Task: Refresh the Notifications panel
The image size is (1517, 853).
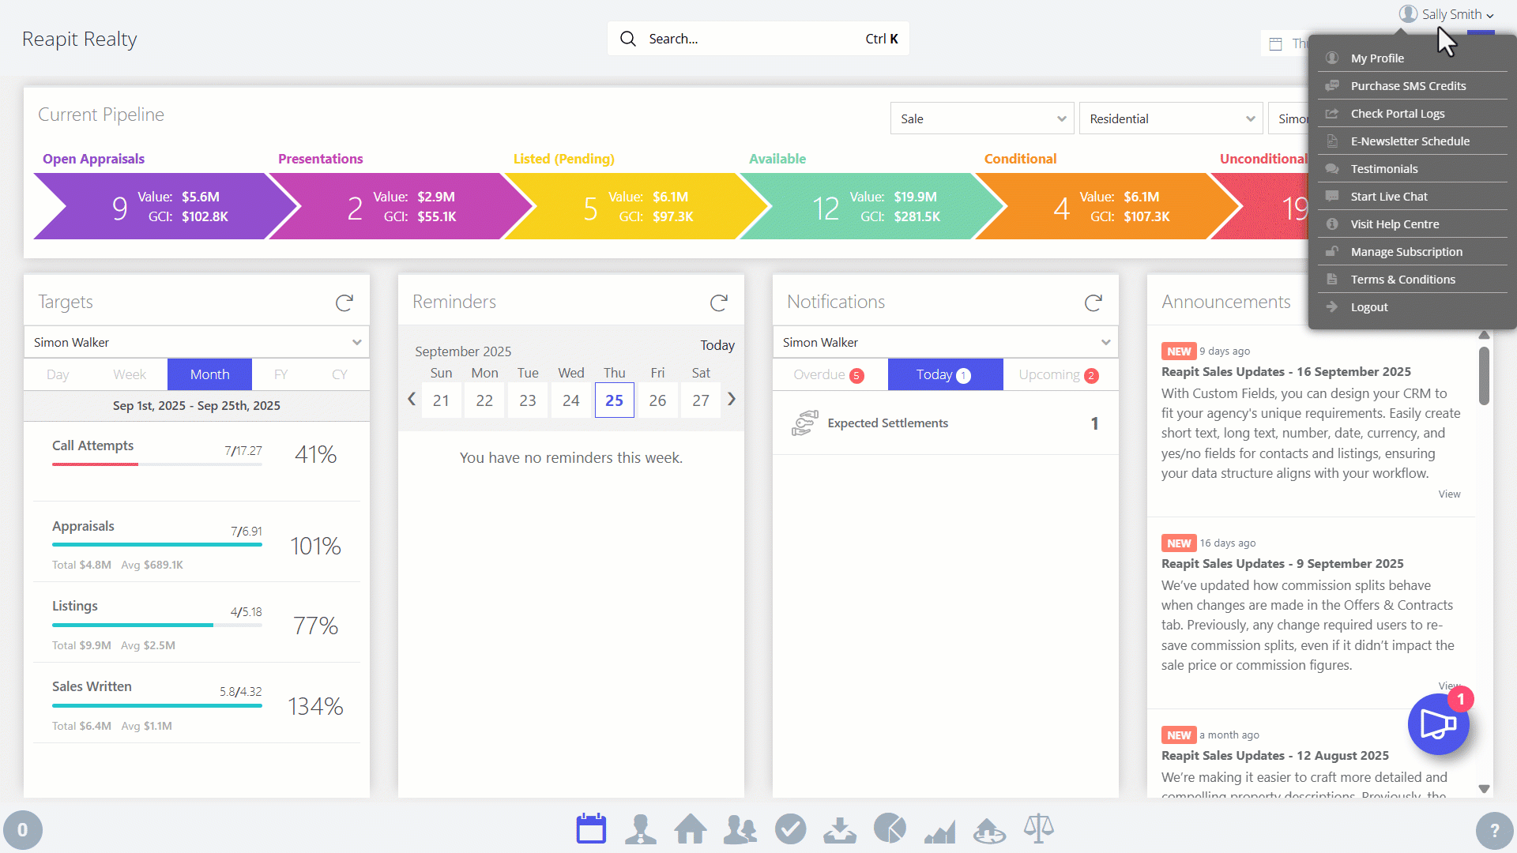Action: pos(1094,302)
